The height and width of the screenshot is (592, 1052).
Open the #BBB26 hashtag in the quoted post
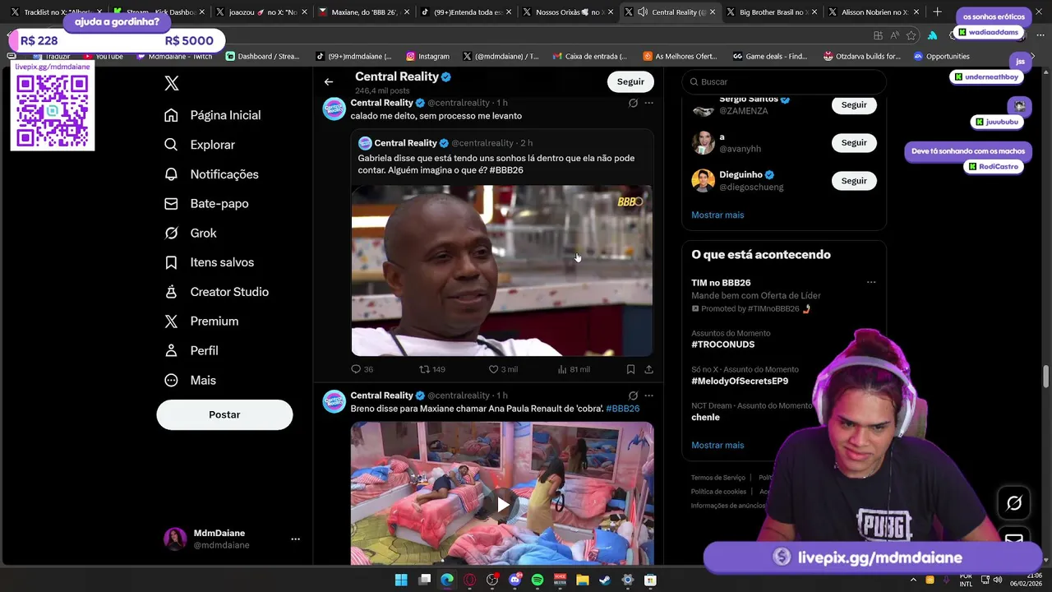[x=506, y=170]
